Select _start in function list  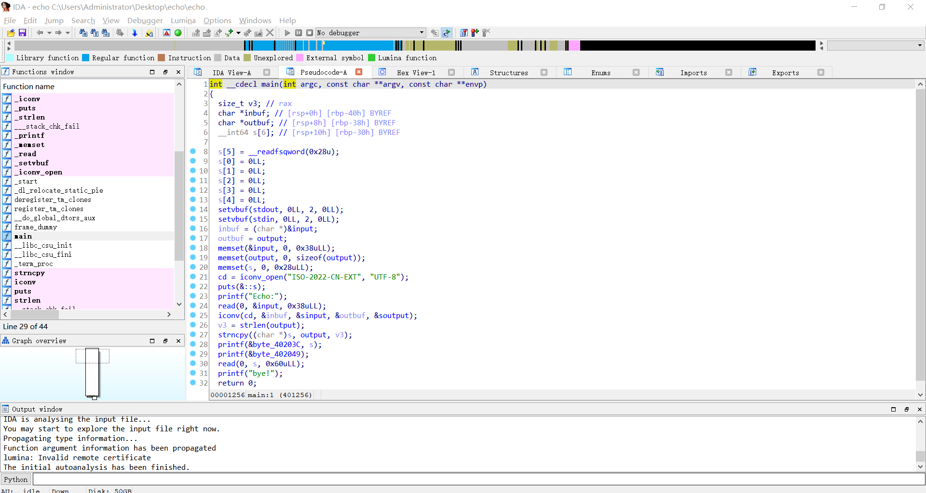(x=88, y=181)
